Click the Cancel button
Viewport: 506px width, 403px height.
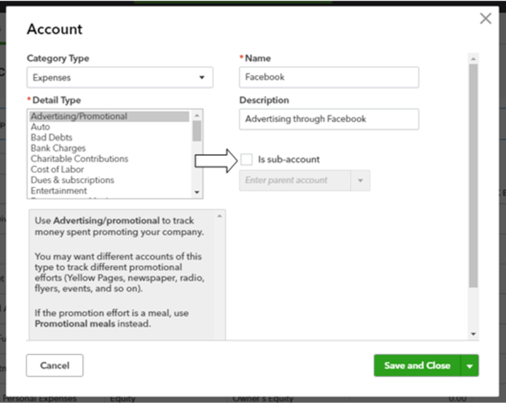[54, 365]
